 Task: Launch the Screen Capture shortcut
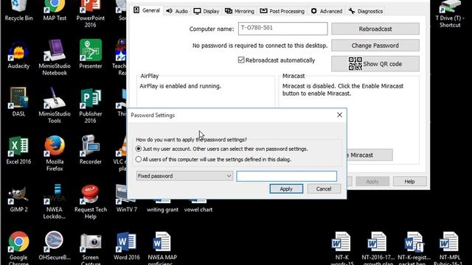(x=90, y=248)
